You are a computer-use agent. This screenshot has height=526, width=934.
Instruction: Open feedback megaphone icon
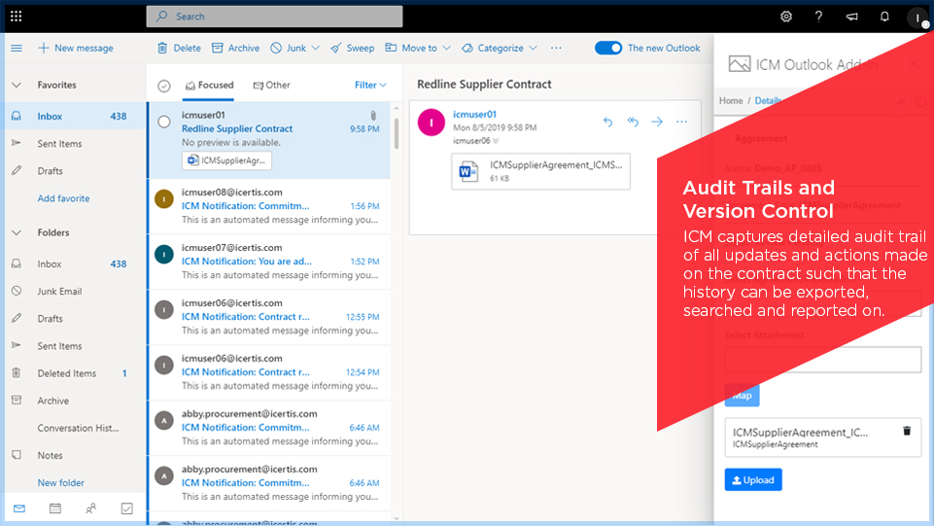pos(851,17)
